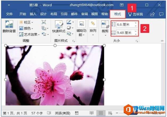Switch to Read Mode view in status bar
The image size is (167, 117).
[91, 113]
